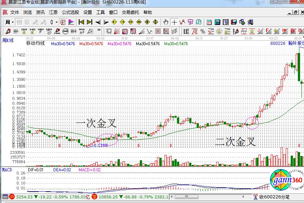Select the percent sign drawing tool
Image resolution: width=304 pixels, height=203 pixels.
coord(203,31)
